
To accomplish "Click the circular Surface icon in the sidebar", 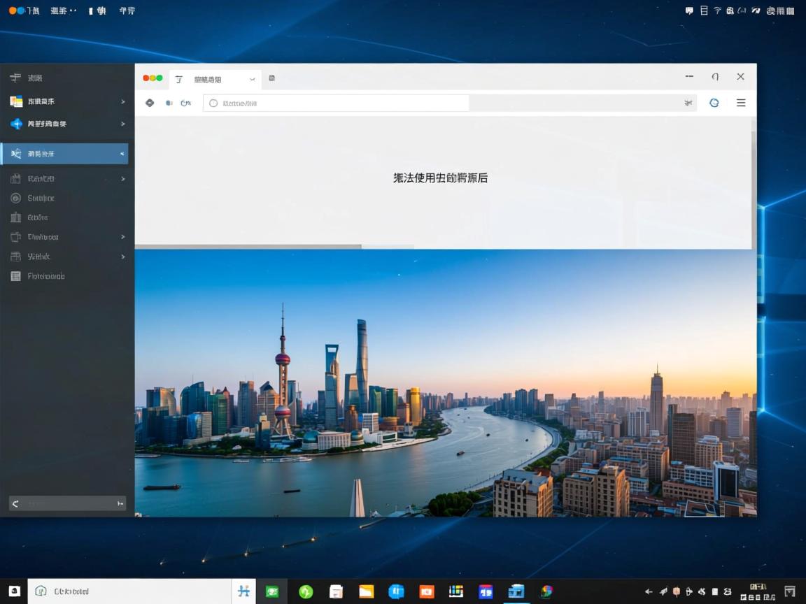I will (x=17, y=198).
